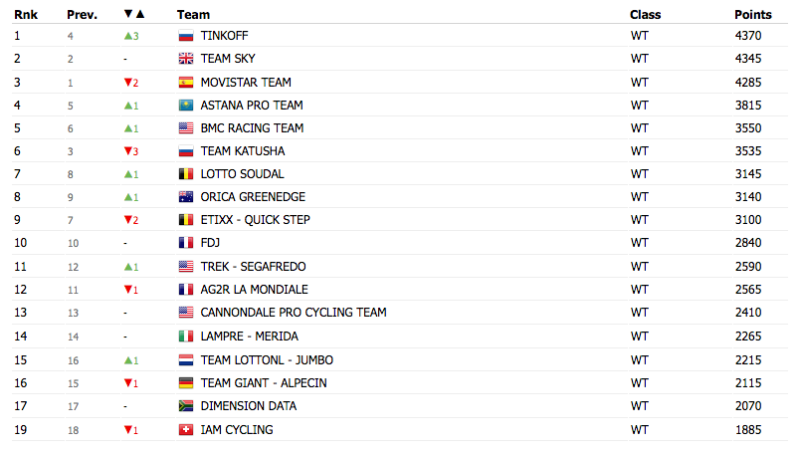Click the Italian flag beside LAMPRE - MERIDA

[186, 337]
